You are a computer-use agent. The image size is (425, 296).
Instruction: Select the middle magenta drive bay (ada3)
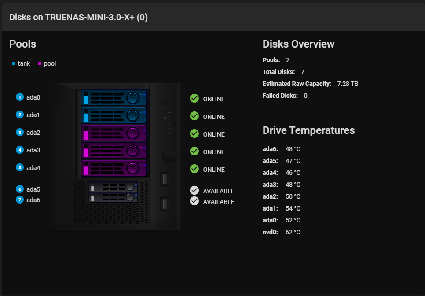tap(114, 151)
